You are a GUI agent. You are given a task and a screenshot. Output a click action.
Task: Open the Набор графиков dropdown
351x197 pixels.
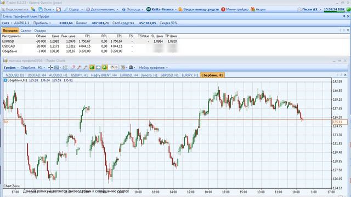(153, 67)
